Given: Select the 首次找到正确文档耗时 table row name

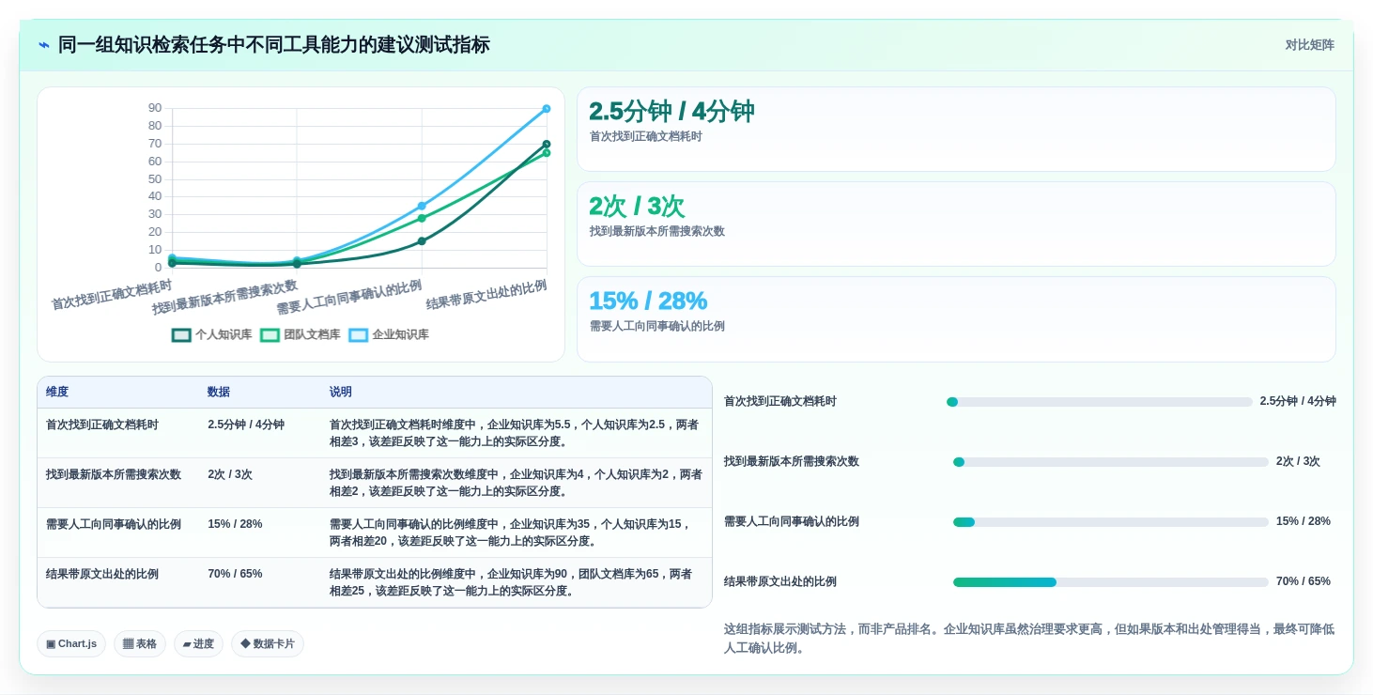Looking at the screenshot, I should point(102,425).
